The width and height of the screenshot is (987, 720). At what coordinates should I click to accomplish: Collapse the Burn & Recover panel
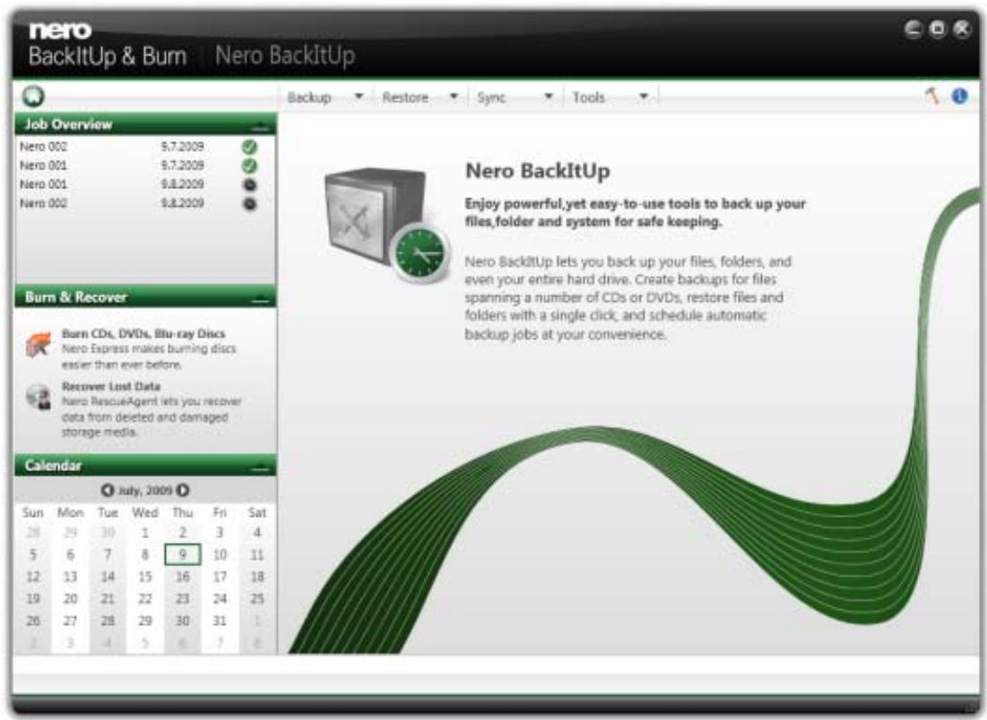(x=260, y=298)
